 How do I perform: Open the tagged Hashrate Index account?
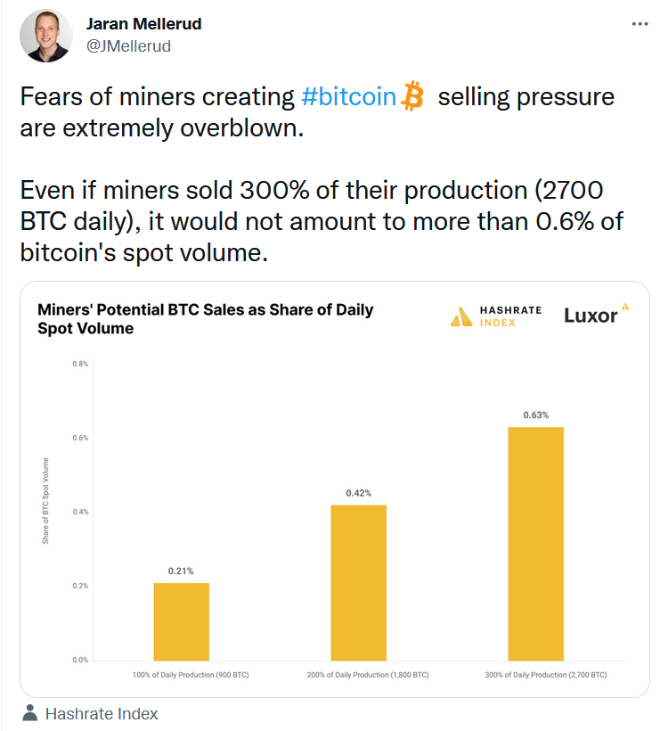click(101, 713)
